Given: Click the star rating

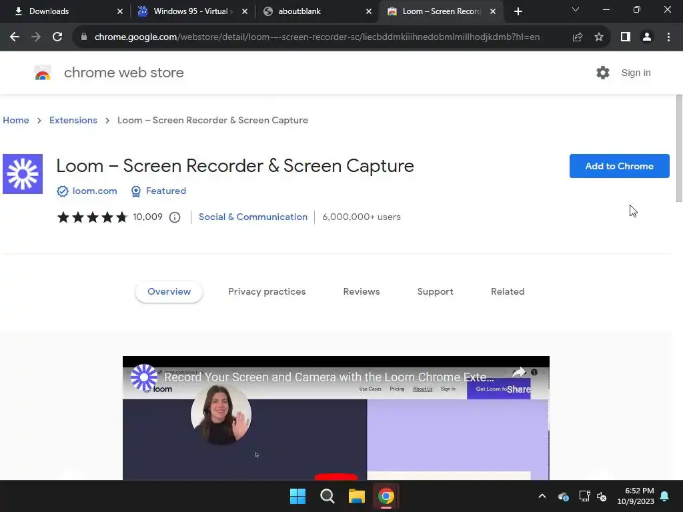Looking at the screenshot, I should (x=92, y=217).
